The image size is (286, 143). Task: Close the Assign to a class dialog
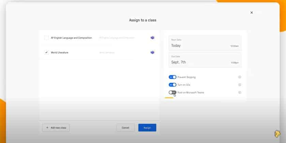click(252, 13)
